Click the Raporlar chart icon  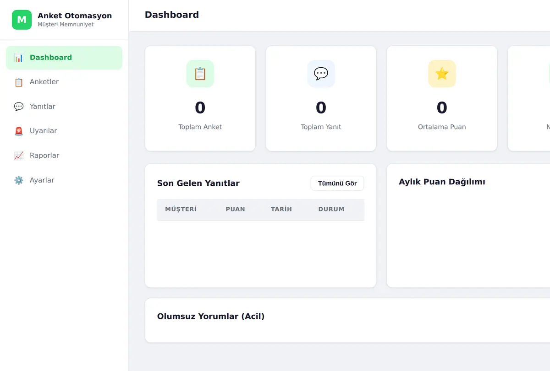[x=19, y=156]
